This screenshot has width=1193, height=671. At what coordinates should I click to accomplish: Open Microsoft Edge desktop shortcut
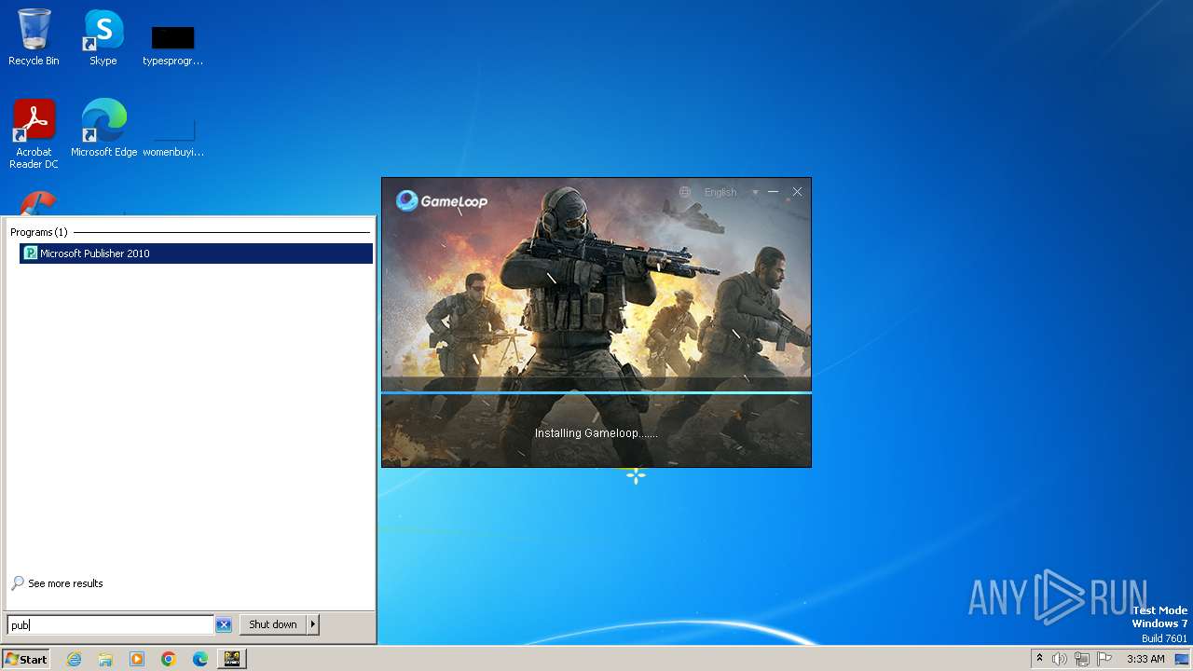pos(103,128)
